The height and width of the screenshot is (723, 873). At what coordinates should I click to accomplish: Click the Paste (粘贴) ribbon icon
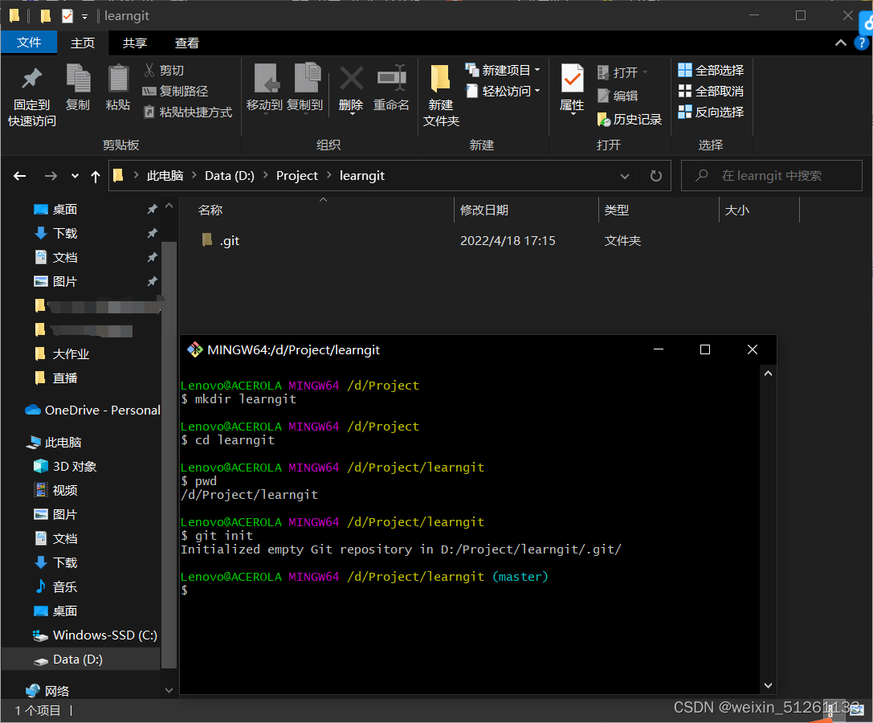point(118,78)
